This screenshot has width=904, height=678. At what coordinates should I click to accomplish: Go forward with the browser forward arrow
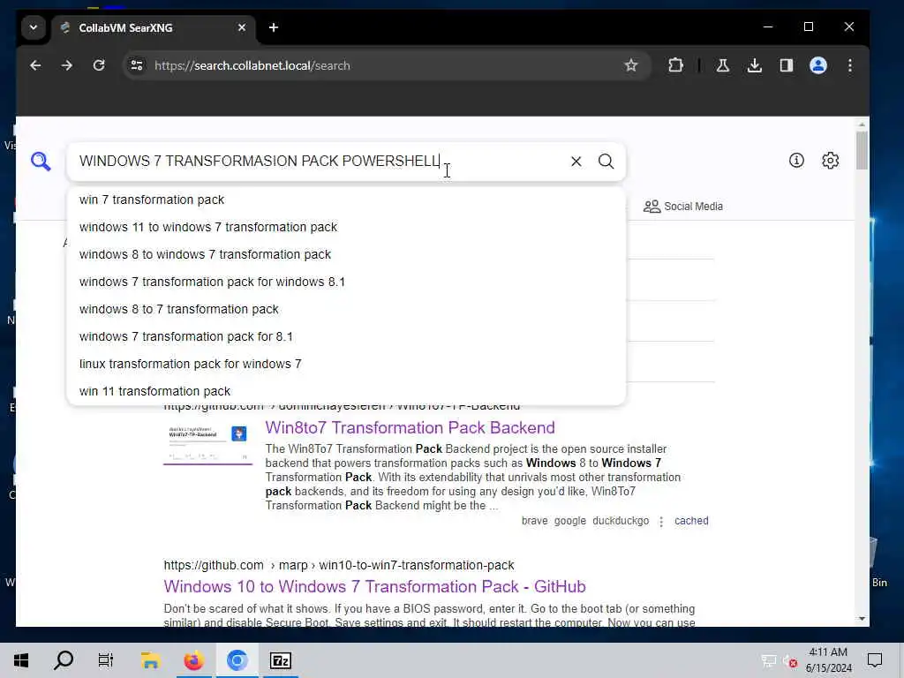(x=67, y=65)
